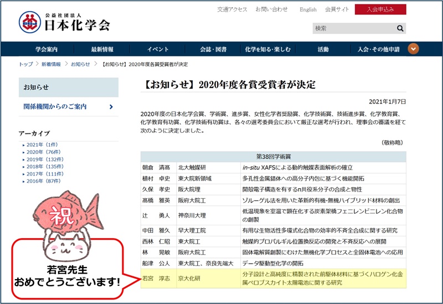Select the name cell 林 晃敏
This screenshot has width=443, height=304.
click(x=159, y=253)
